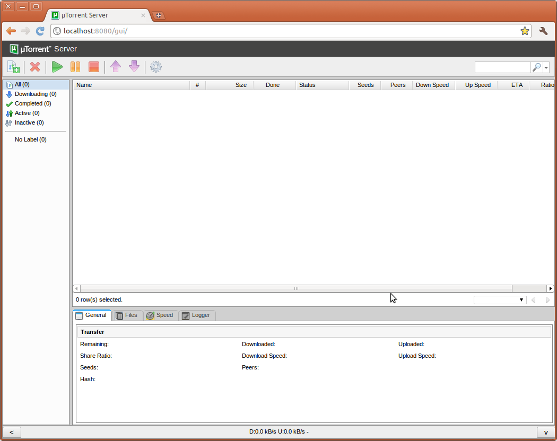Click the Upload Speed: label
Viewport: 557px width, 441px height.
coord(417,356)
